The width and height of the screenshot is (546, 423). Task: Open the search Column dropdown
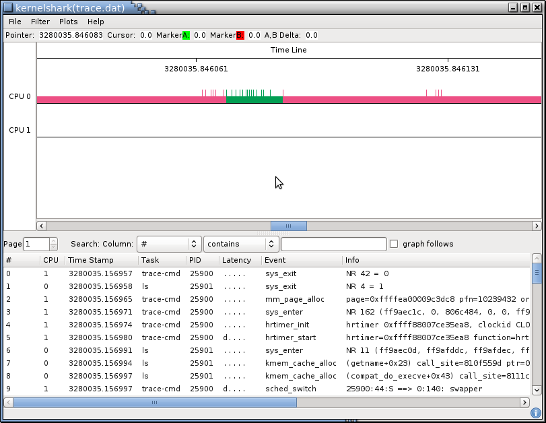click(x=169, y=244)
